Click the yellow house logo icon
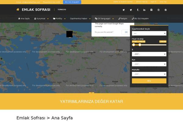The image size is (183, 122). (x=18, y=9)
